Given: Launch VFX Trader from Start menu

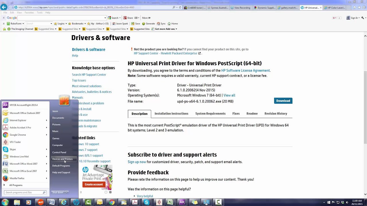Looking at the screenshot, I should [25, 142].
